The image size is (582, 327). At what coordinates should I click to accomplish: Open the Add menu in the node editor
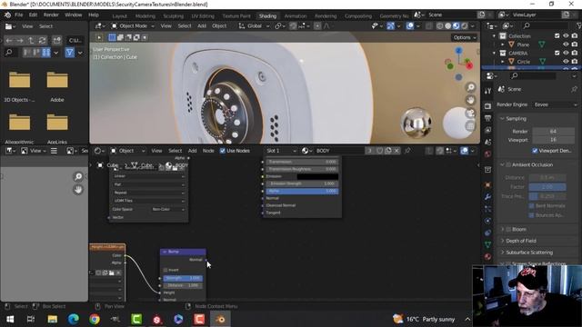click(192, 151)
